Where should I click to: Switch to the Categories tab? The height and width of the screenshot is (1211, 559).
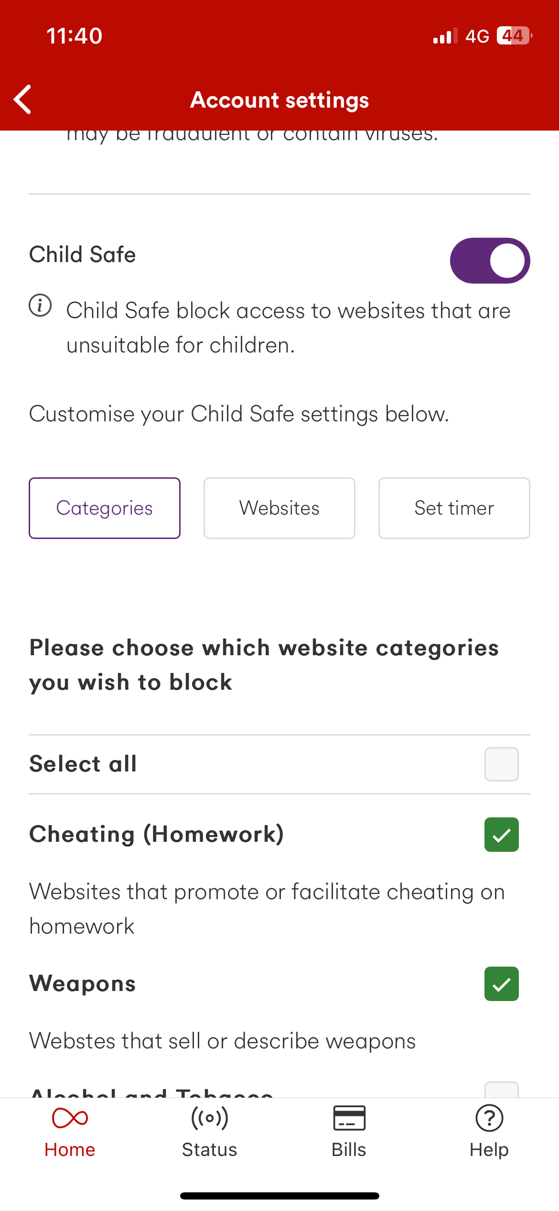point(105,508)
